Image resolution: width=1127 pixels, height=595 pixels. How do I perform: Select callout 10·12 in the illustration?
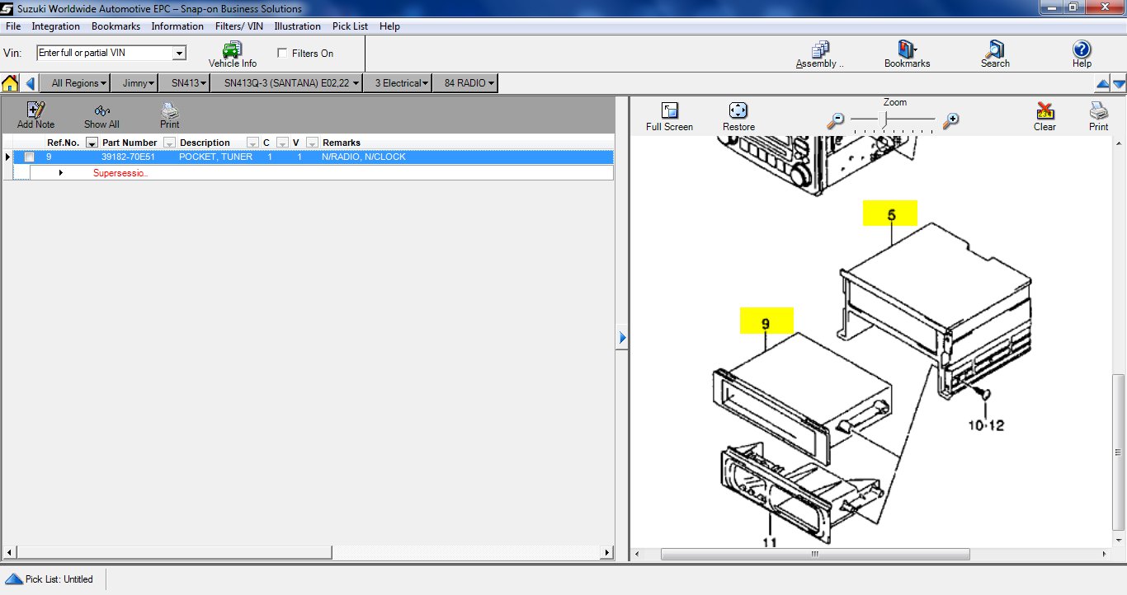(986, 425)
